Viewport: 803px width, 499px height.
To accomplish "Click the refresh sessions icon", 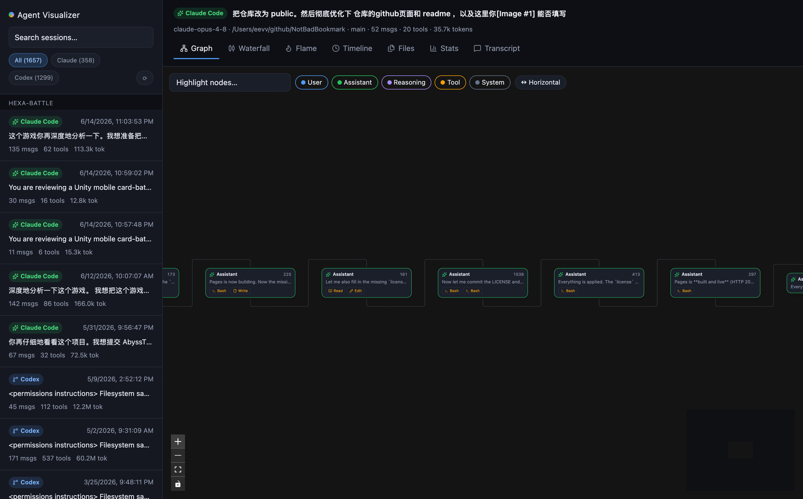I will [x=145, y=78].
